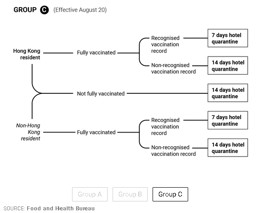Image resolution: width=258 pixels, height=213 pixels.
Task: Click Fully vaccinated for Hong Kong resident
Action: click(96, 52)
